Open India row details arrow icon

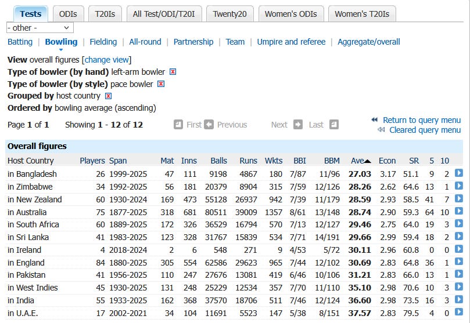click(458, 299)
